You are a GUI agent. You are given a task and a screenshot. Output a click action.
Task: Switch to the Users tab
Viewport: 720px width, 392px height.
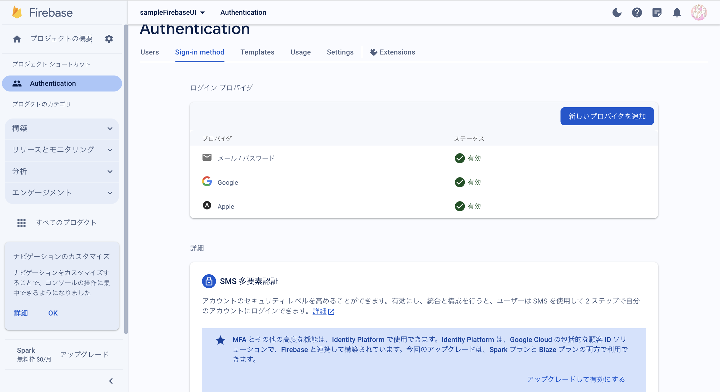click(149, 52)
